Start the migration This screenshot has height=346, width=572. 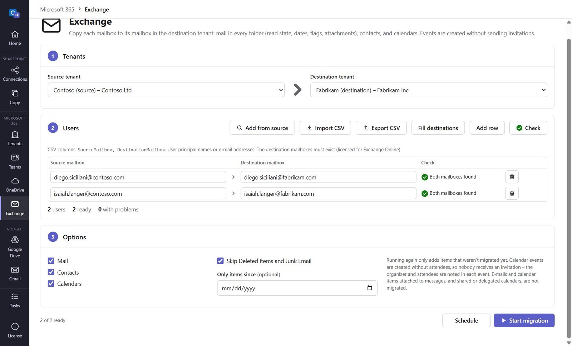coord(524,321)
